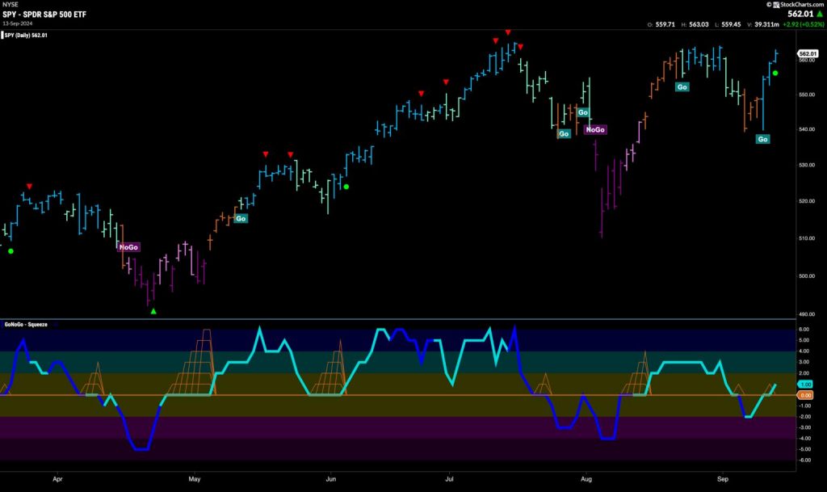Click the GoNoGo - Squeeze panel label
Image resolution: width=827 pixels, height=492 pixels.
[26, 324]
